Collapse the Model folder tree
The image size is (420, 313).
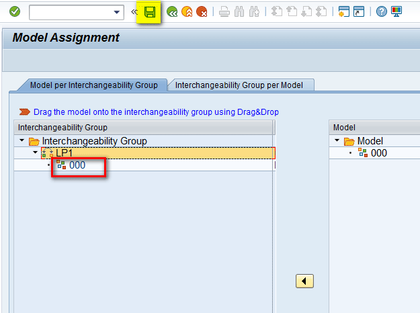[337, 141]
